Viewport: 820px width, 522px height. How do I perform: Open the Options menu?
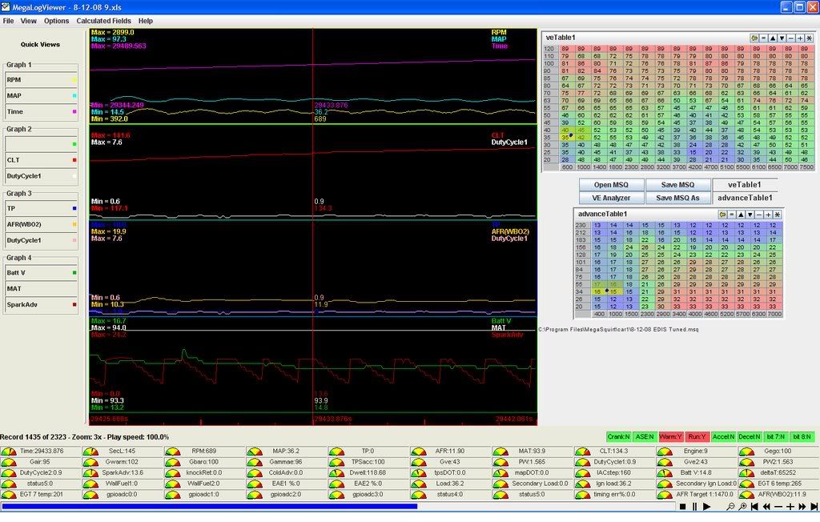coord(56,21)
